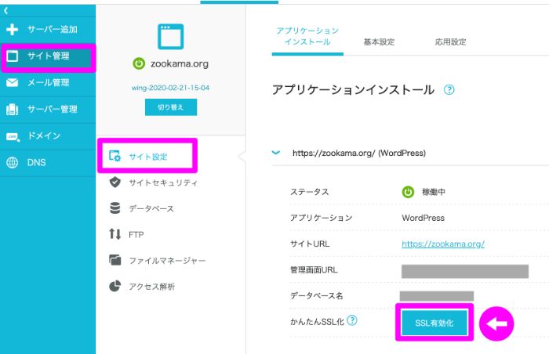The image size is (549, 354).
Task: Click the 切り替え button
Action: [x=171, y=107]
